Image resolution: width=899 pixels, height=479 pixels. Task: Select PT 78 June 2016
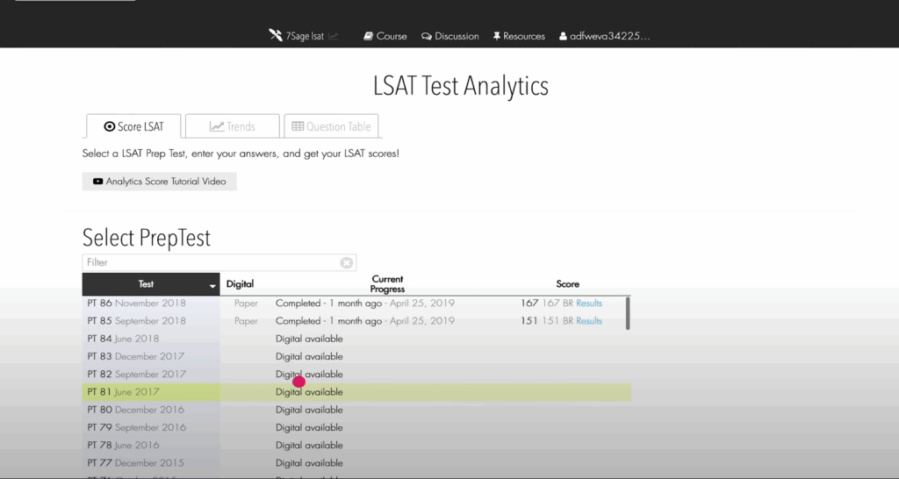pyautogui.click(x=123, y=445)
